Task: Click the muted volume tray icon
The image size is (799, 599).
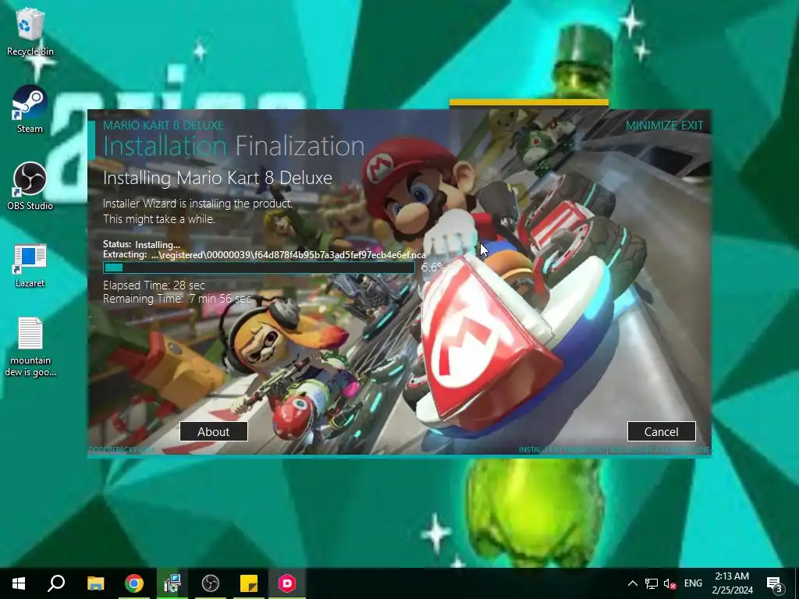Action: pos(669,583)
